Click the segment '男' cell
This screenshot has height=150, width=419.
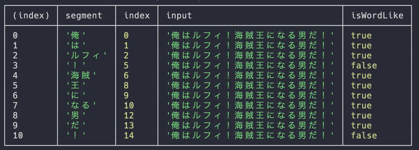coord(76,116)
